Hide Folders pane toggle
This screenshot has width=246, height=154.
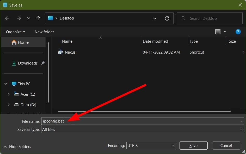(x=17, y=147)
